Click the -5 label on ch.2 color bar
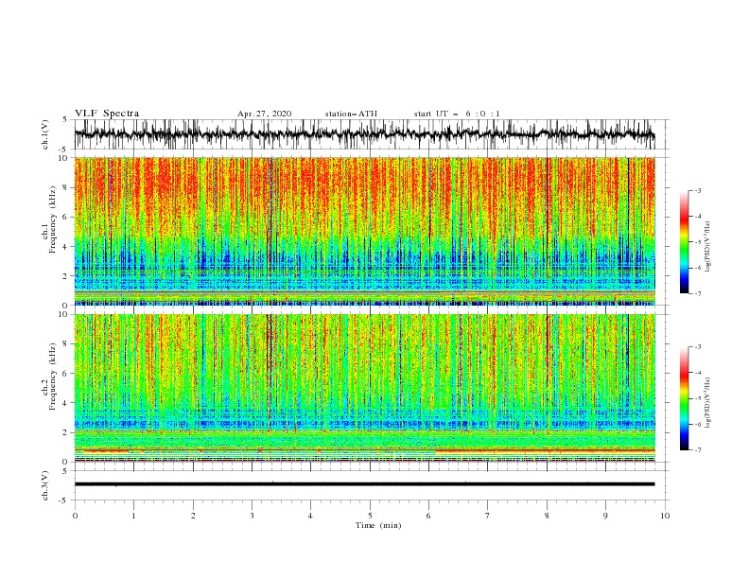The height and width of the screenshot is (579, 749). [698, 398]
